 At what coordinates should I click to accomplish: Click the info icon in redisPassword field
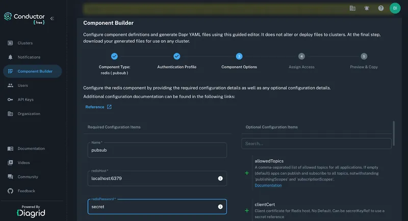click(x=220, y=207)
